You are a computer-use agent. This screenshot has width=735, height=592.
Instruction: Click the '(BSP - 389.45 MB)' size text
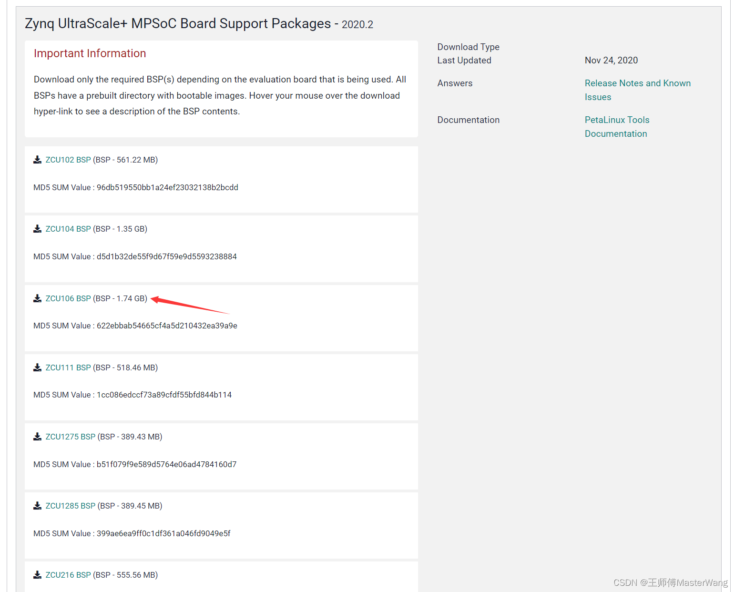tap(130, 506)
